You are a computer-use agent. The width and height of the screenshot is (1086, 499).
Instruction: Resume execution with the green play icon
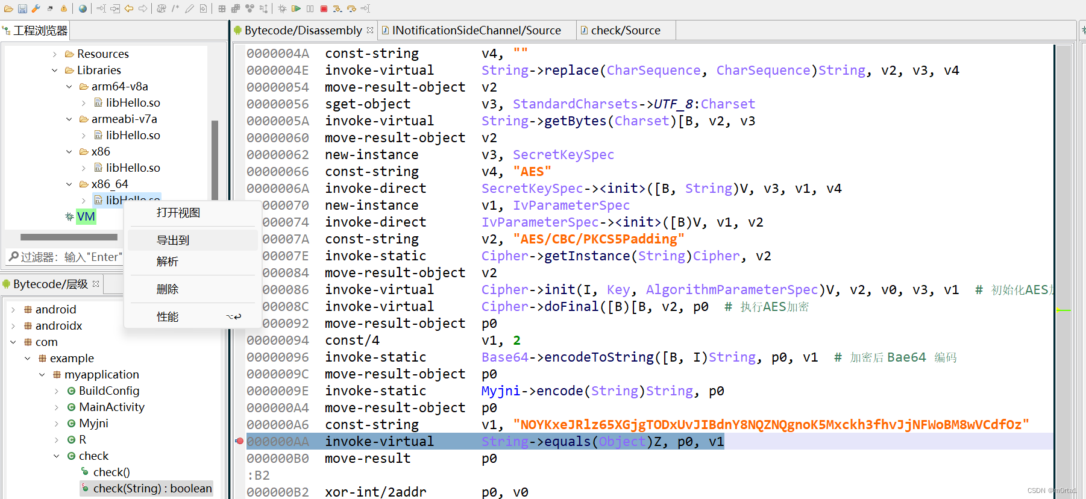296,8
